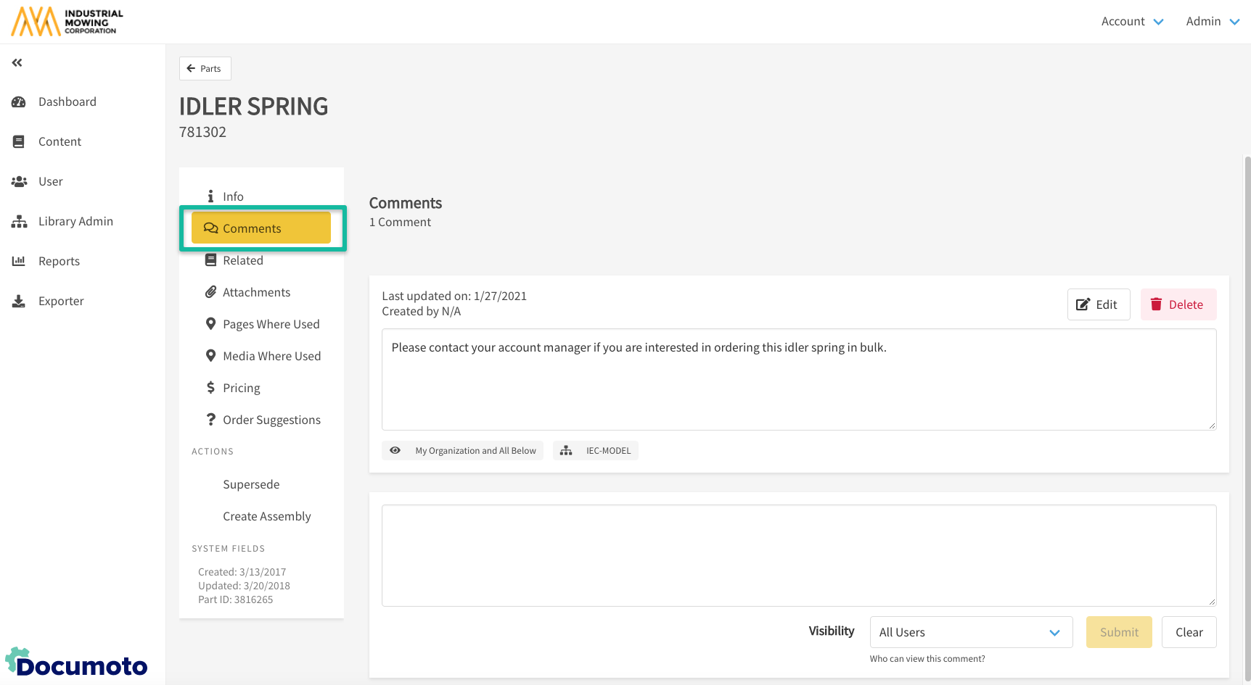Click the User group icon in sidebar
The width and height of the screenshot is (1251, 685).
click(19, 182)
